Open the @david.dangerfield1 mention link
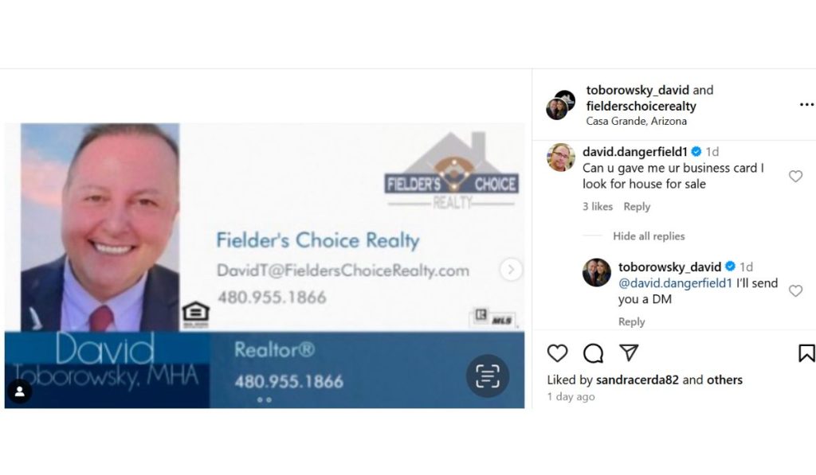The height and width of the screenshot is (475, 816). pos(675,283)
